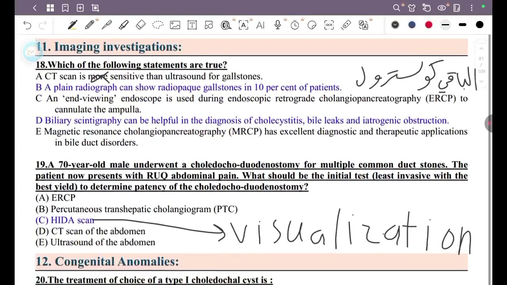Screen dimensions: 507x285
Task: Select the medium stroke width
Action: tap(462, 25)
